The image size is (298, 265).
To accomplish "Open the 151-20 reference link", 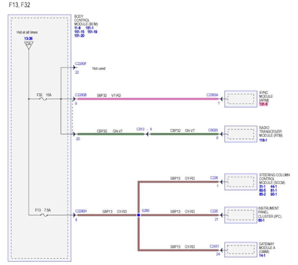I will 79,36.
